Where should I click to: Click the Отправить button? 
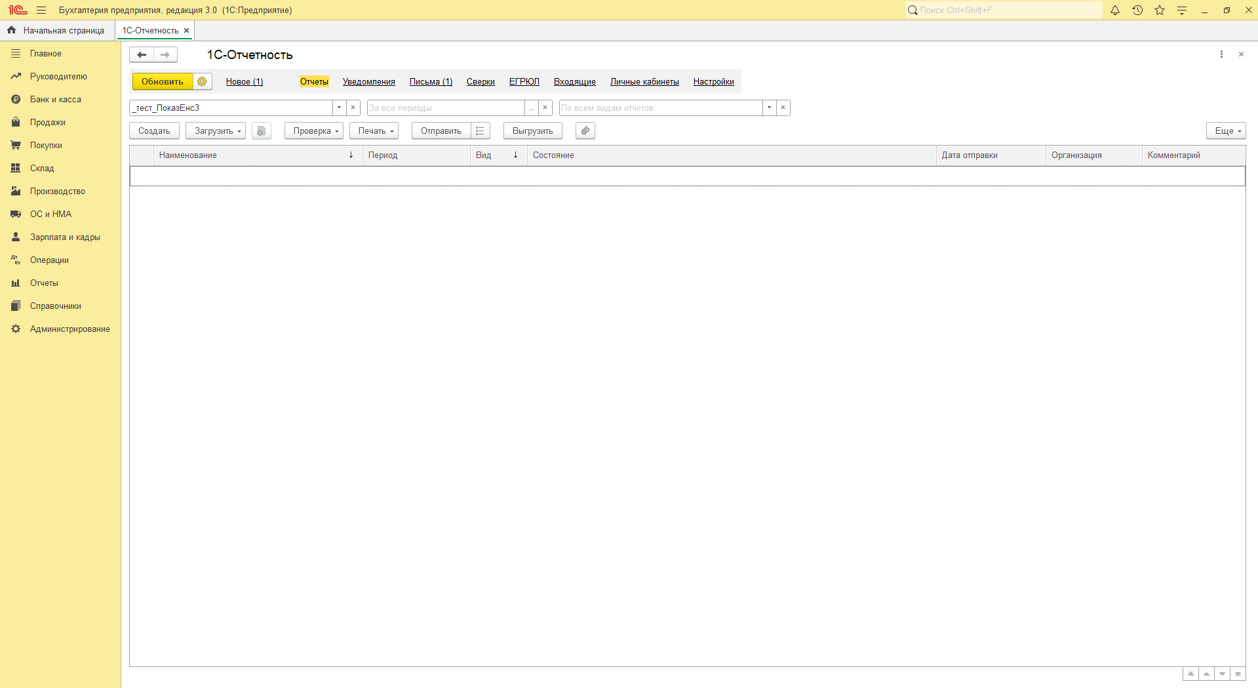[x=441, y=131]
